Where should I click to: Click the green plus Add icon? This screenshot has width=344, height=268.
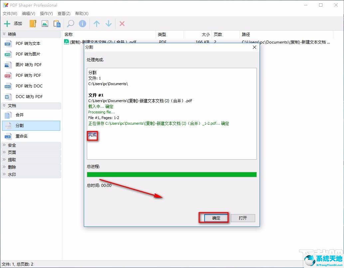point(7,24)
